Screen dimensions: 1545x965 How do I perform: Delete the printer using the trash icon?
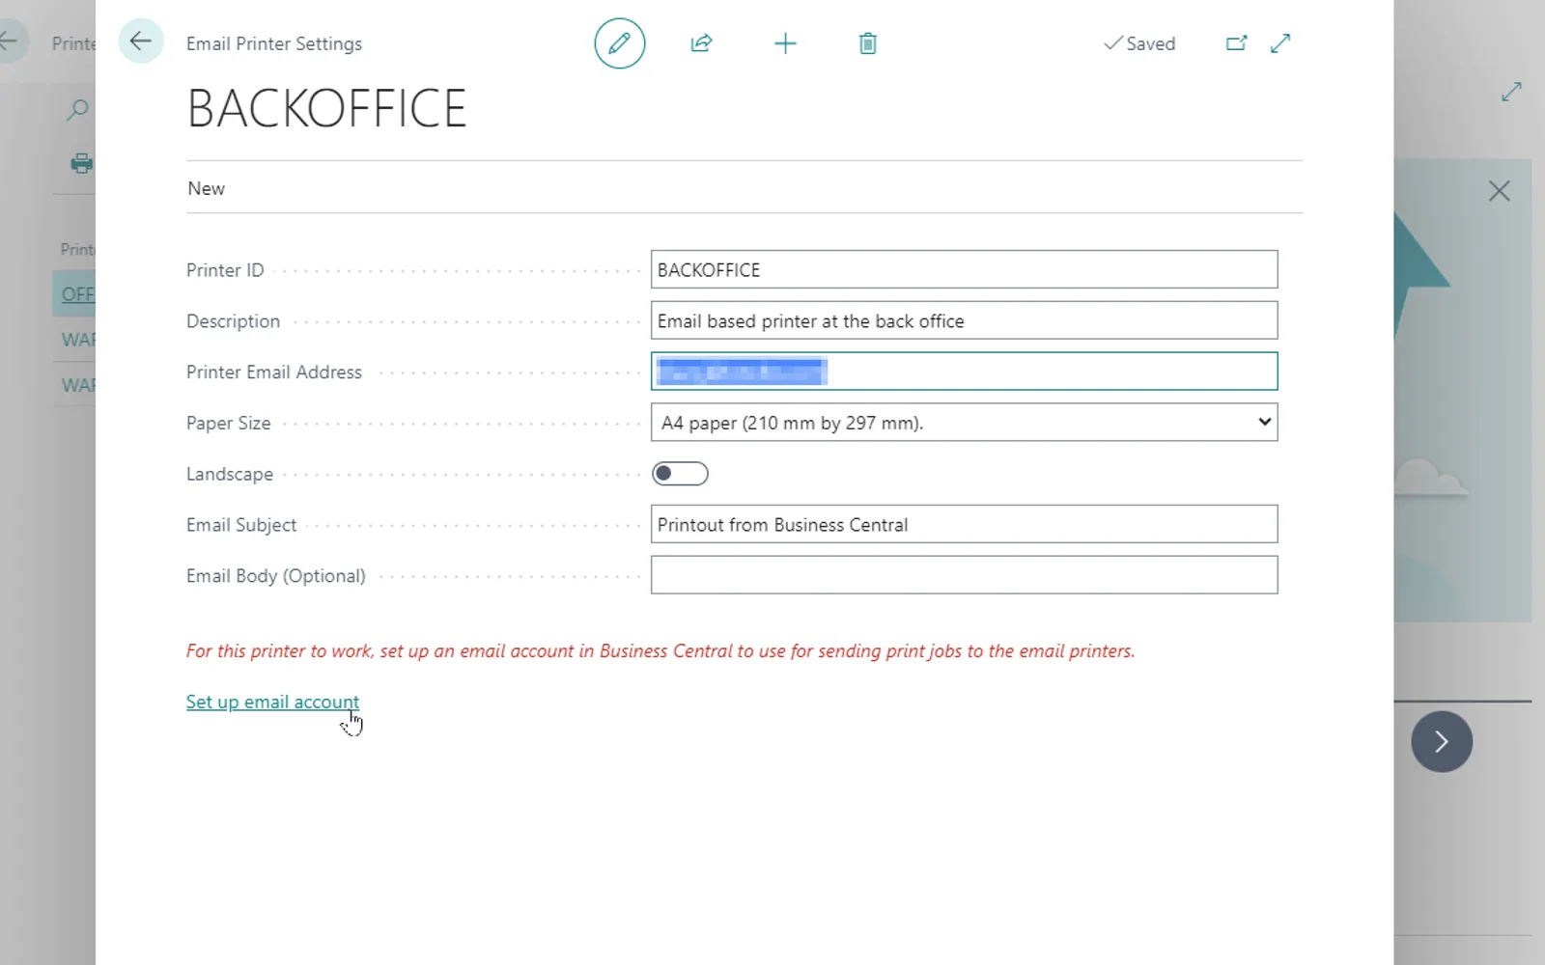tap(868, 43)
